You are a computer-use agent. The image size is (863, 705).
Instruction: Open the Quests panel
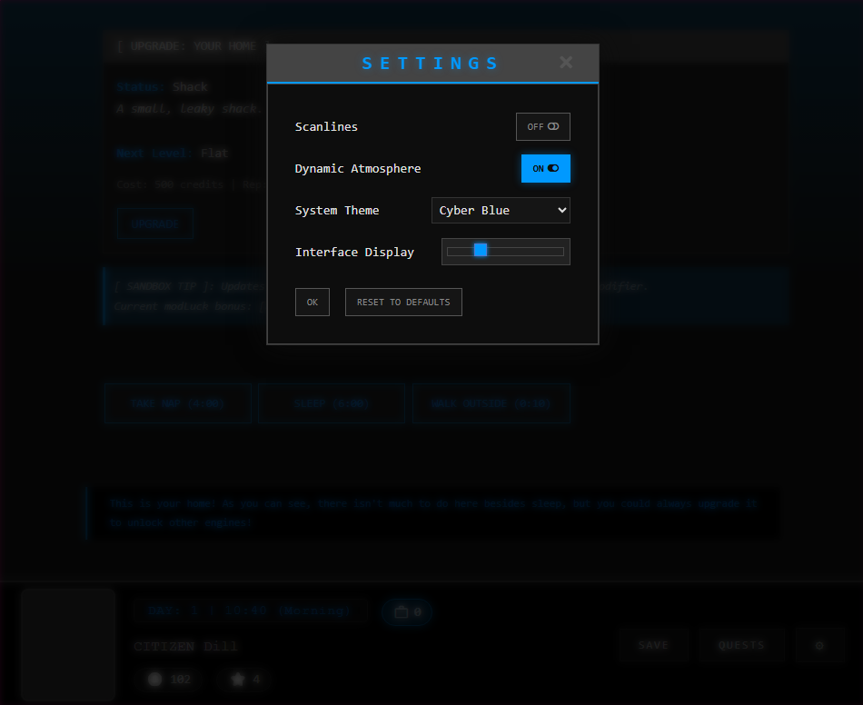tap(741, 645)
